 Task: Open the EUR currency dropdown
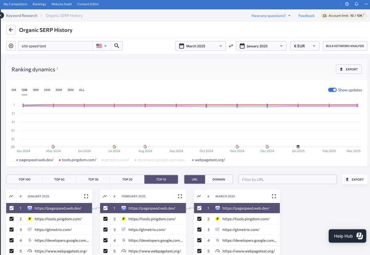[305, 46]
